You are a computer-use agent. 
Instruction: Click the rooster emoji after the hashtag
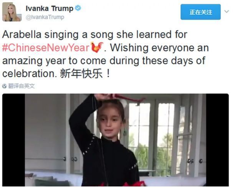[x=97, y=47]
